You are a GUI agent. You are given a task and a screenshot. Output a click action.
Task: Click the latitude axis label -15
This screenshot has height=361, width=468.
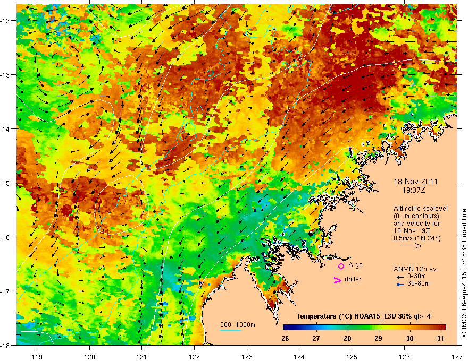pyautogui.click(x=6, y=183)
